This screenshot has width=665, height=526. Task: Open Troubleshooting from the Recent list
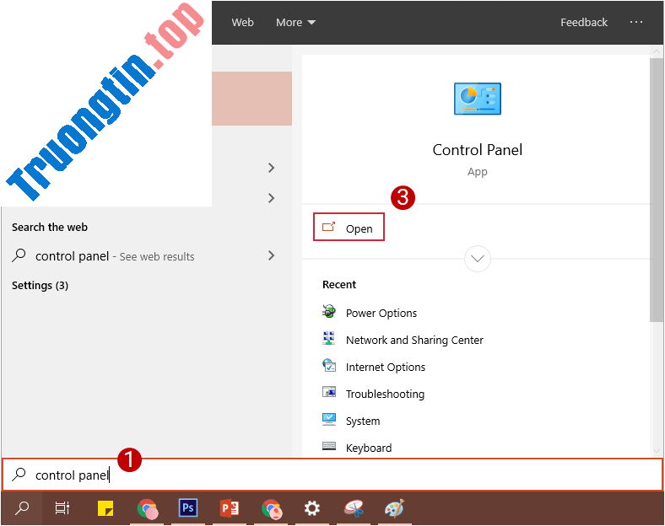[373, 394]
